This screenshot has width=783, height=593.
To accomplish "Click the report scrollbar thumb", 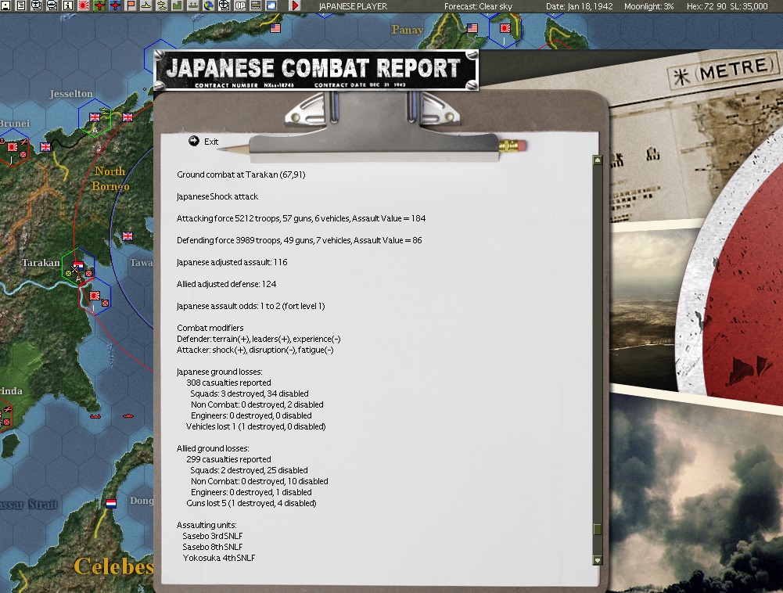I will 597,529.
